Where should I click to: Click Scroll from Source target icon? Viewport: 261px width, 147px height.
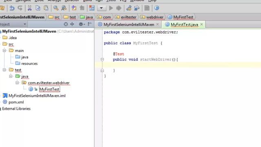click(66, 24)
